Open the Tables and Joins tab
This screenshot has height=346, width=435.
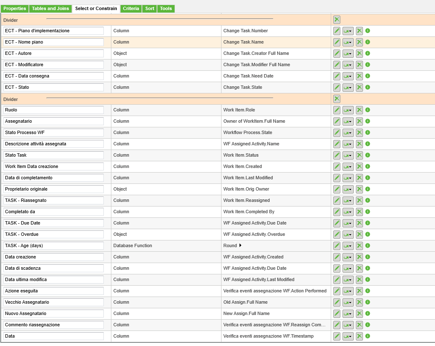[x=50, y=8]
